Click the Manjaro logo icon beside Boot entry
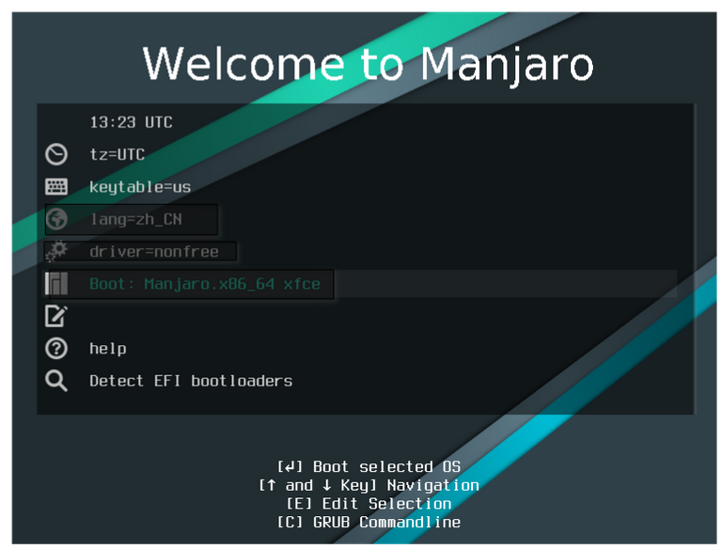 click(x=56, y=284)
